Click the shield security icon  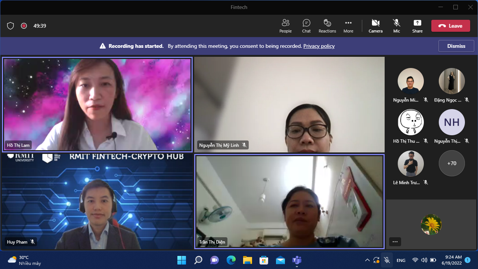[x=10, y=26]
